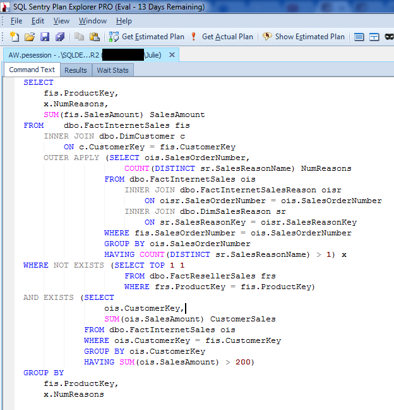Click the Get Estimated Plan button

[x=146, y=37]
